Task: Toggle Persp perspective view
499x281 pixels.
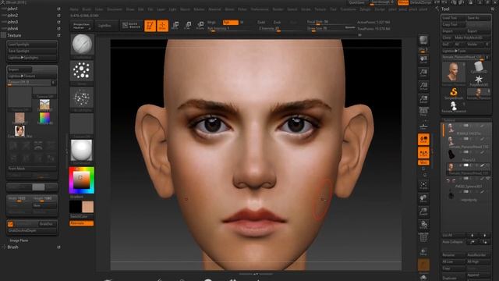Action: tap(423, 112)
